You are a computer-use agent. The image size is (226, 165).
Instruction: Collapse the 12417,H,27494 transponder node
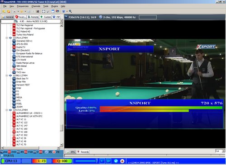7,110
